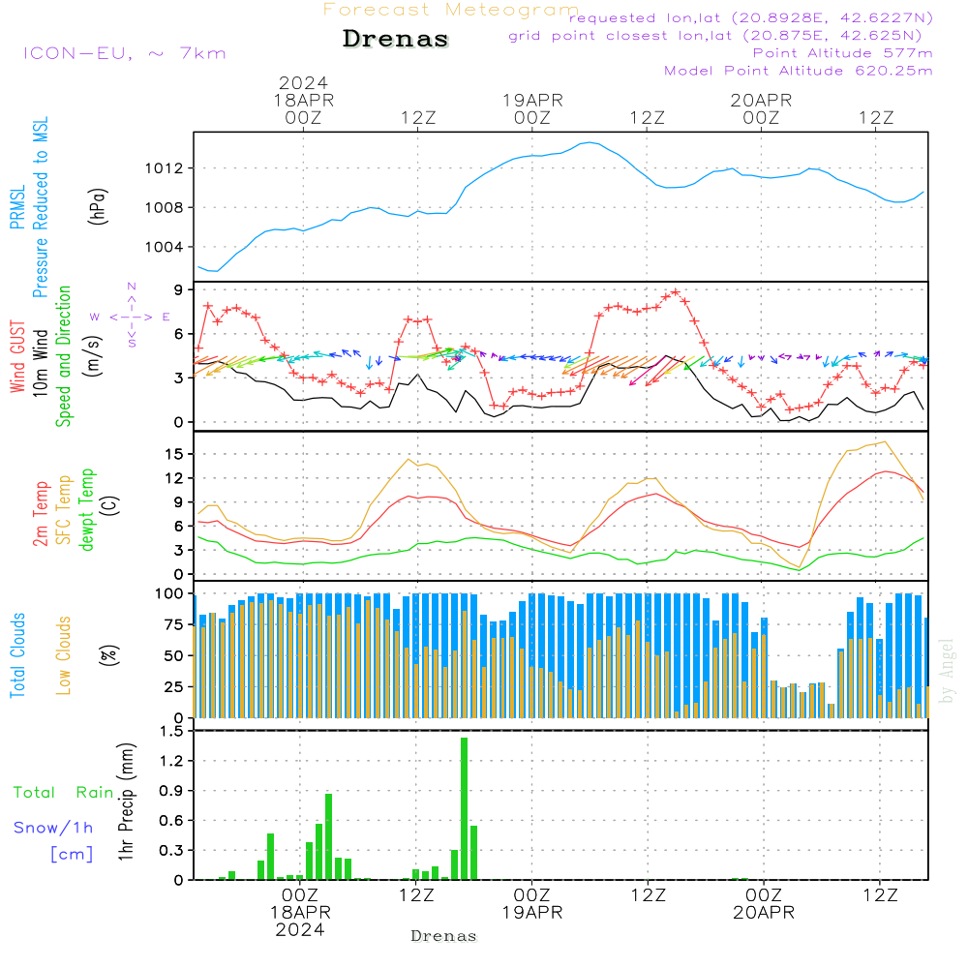The width and height of the screenshot is (968, 968).
Task: Click the green "Total Rain" label
Action: (x=64, y=793)
